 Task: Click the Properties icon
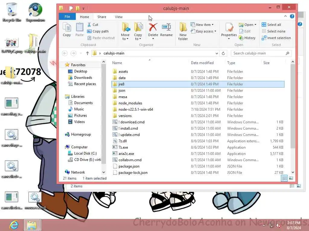229,27
